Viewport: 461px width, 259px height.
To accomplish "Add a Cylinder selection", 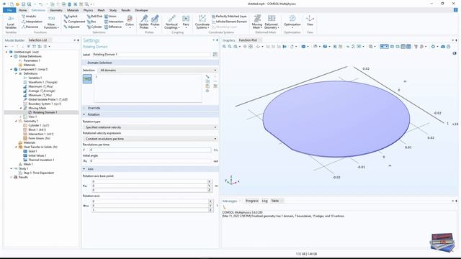I will [x=94, y=27].
